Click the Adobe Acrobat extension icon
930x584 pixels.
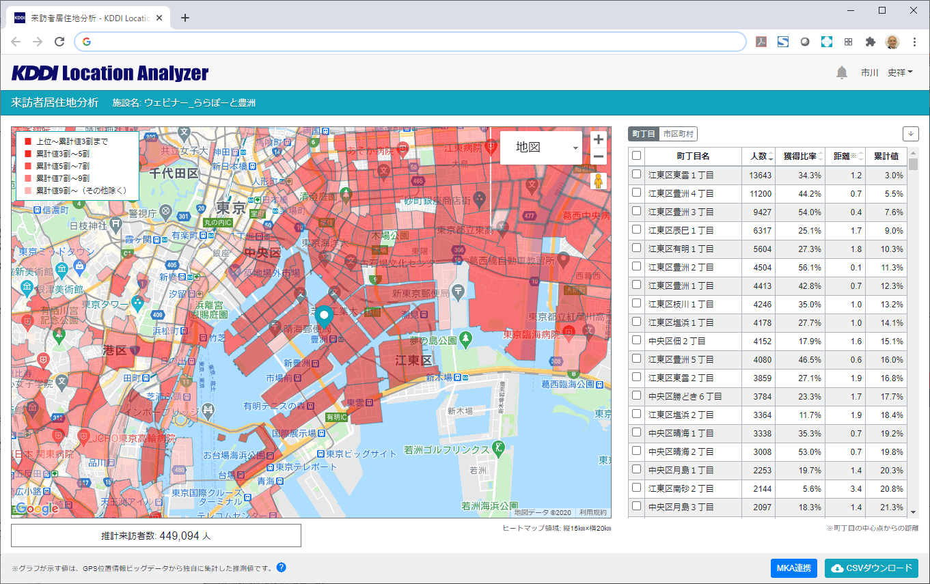pos(761,42)
